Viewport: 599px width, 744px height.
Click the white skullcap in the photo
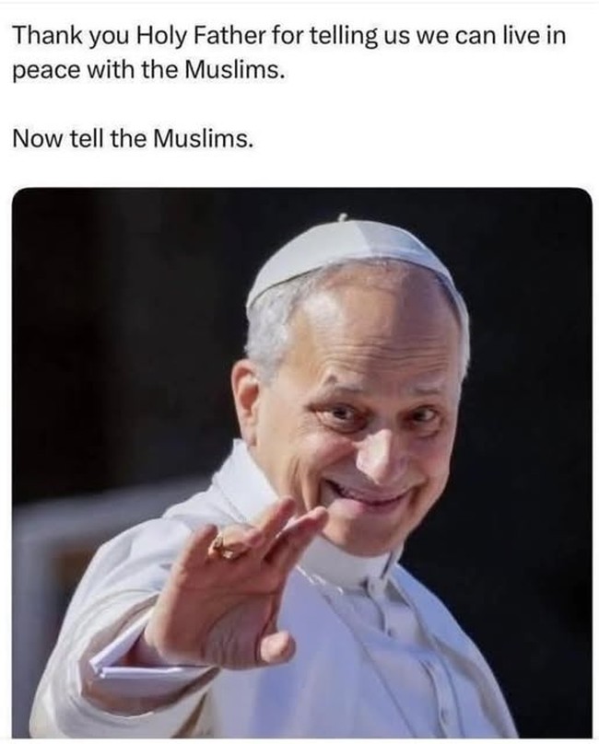pyautogui.click(x=351, y=259)
